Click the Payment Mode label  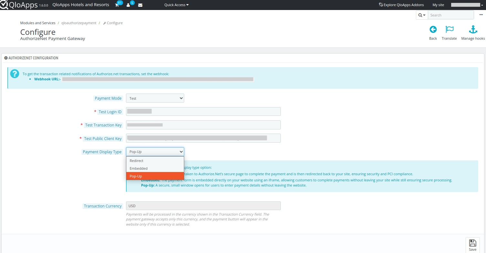pyautogui.click(x=108, y=98)
